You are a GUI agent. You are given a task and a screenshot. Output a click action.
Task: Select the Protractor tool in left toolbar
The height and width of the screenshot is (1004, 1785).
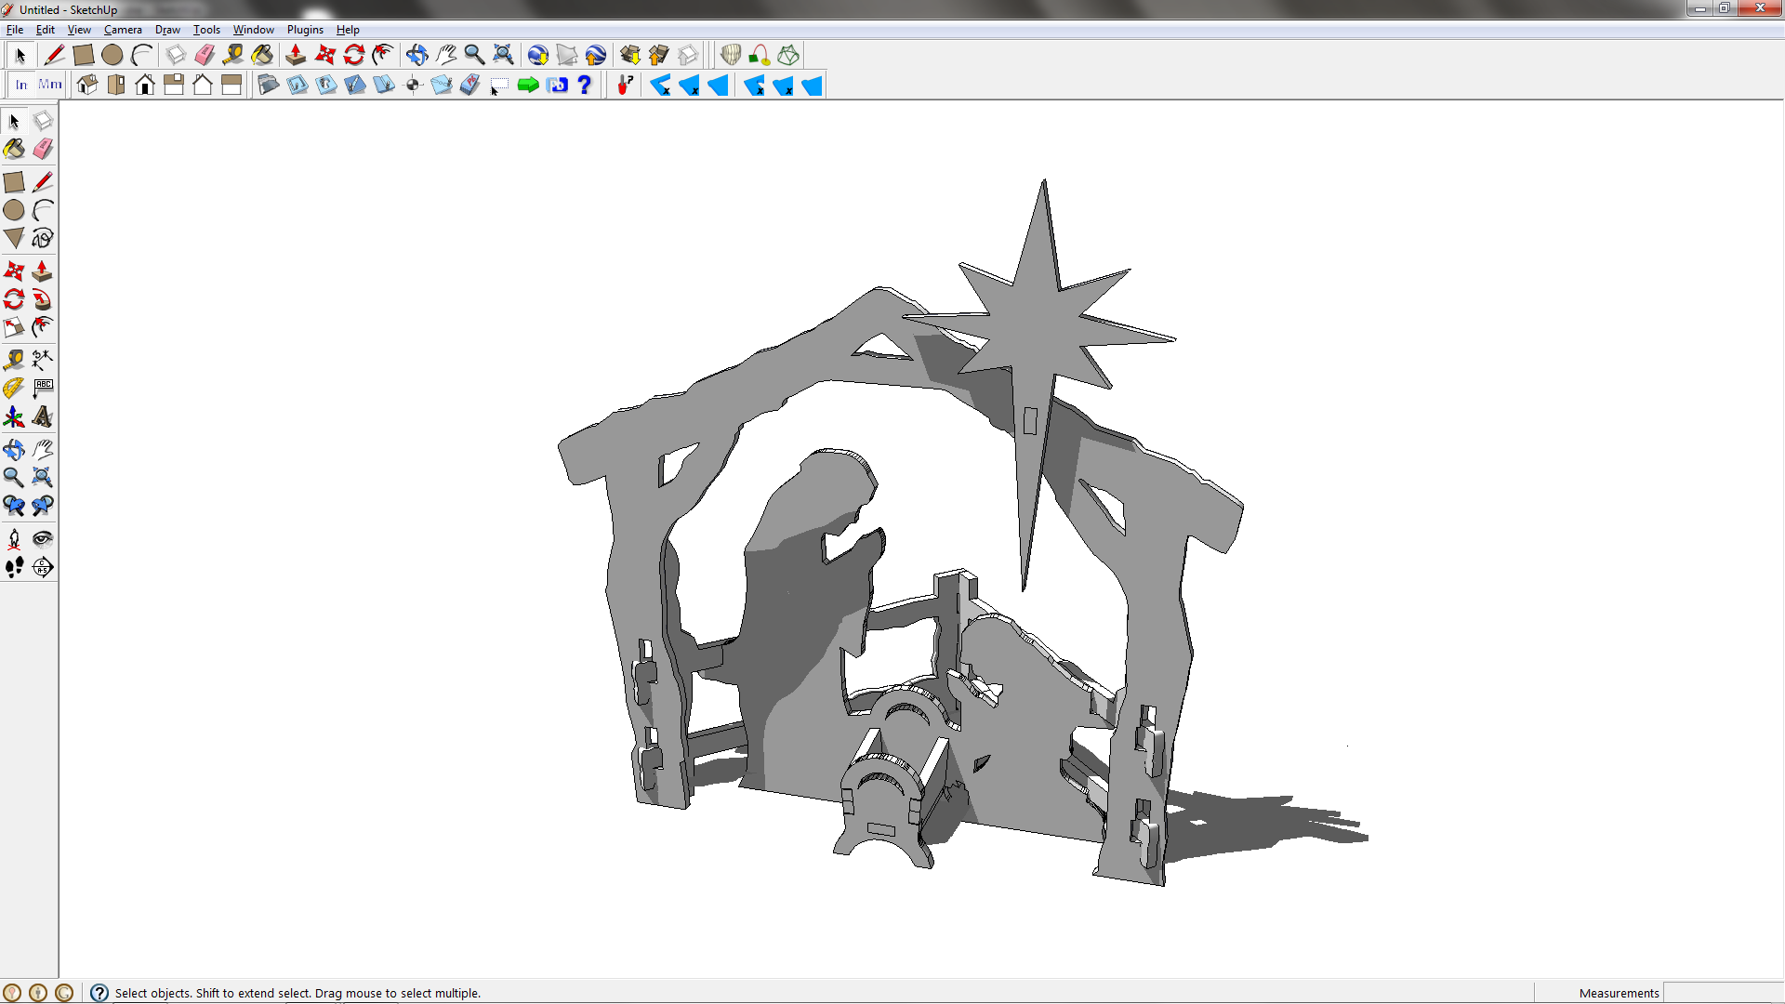[13, 388]
